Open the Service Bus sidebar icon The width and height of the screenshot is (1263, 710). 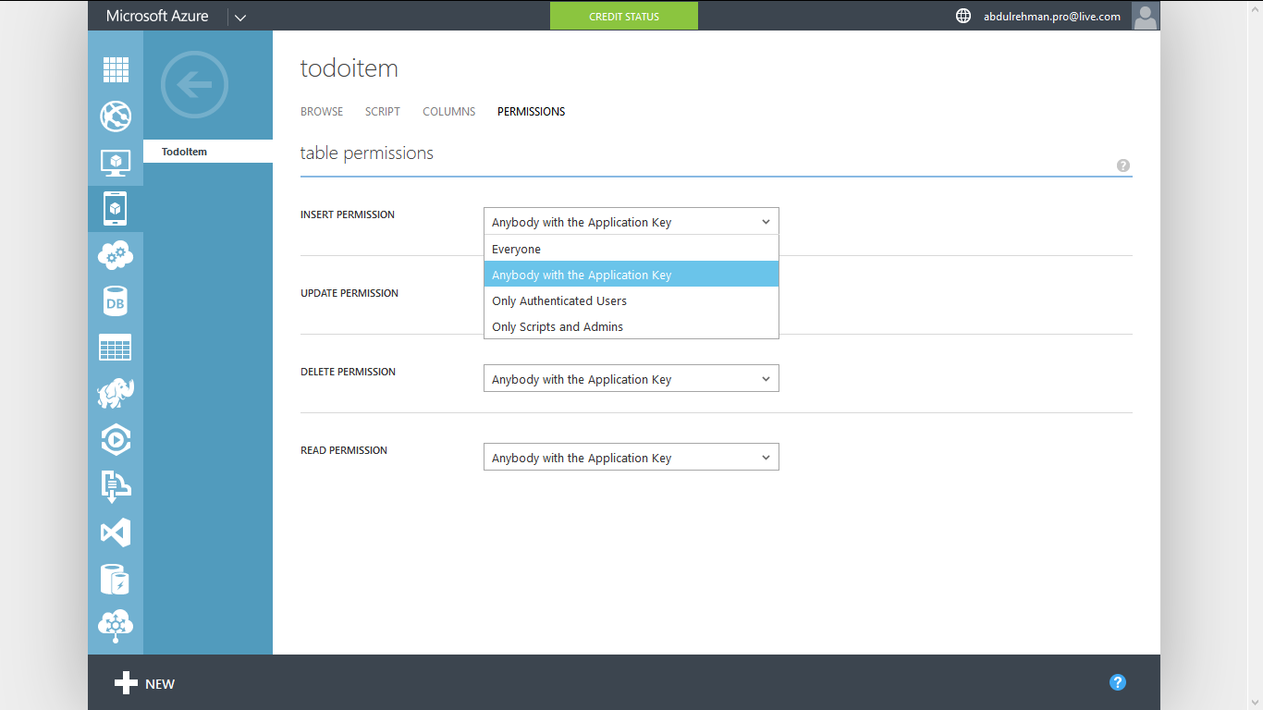coord(116,486)
